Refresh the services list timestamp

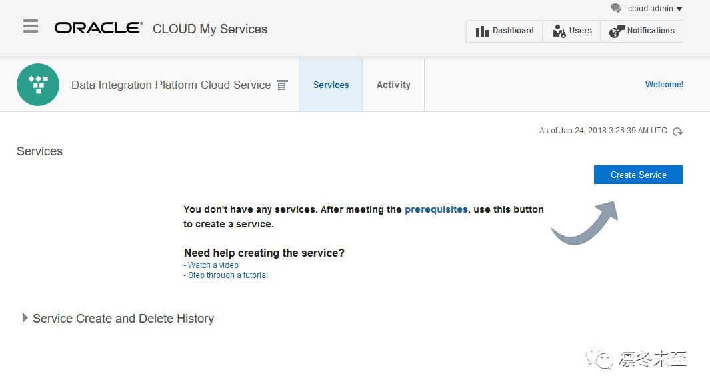(678, 131)
